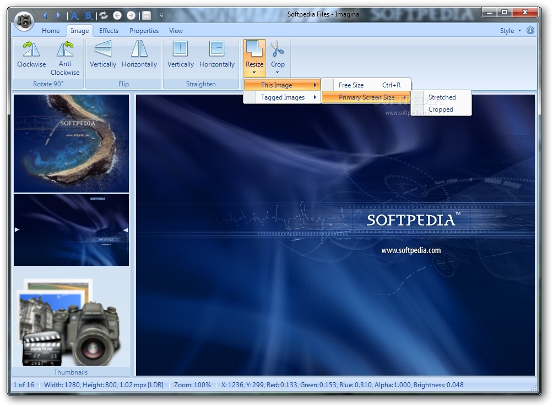This screenshot has height=407, width=553.
Task: Open the camera application menu button
Action: [x=24, y=20]
